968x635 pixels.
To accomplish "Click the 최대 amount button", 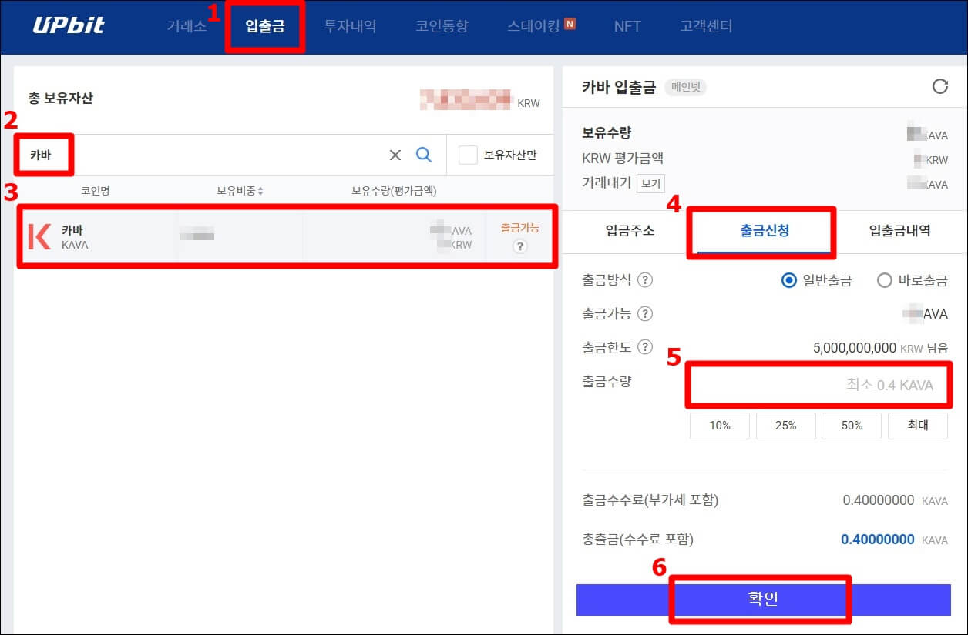I will (x=918, y=426).
